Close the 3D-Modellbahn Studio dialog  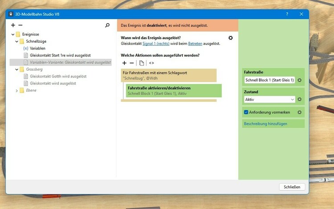click(x=301, y=14)
